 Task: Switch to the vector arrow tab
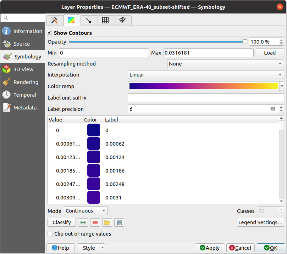[x=88, y=20]
